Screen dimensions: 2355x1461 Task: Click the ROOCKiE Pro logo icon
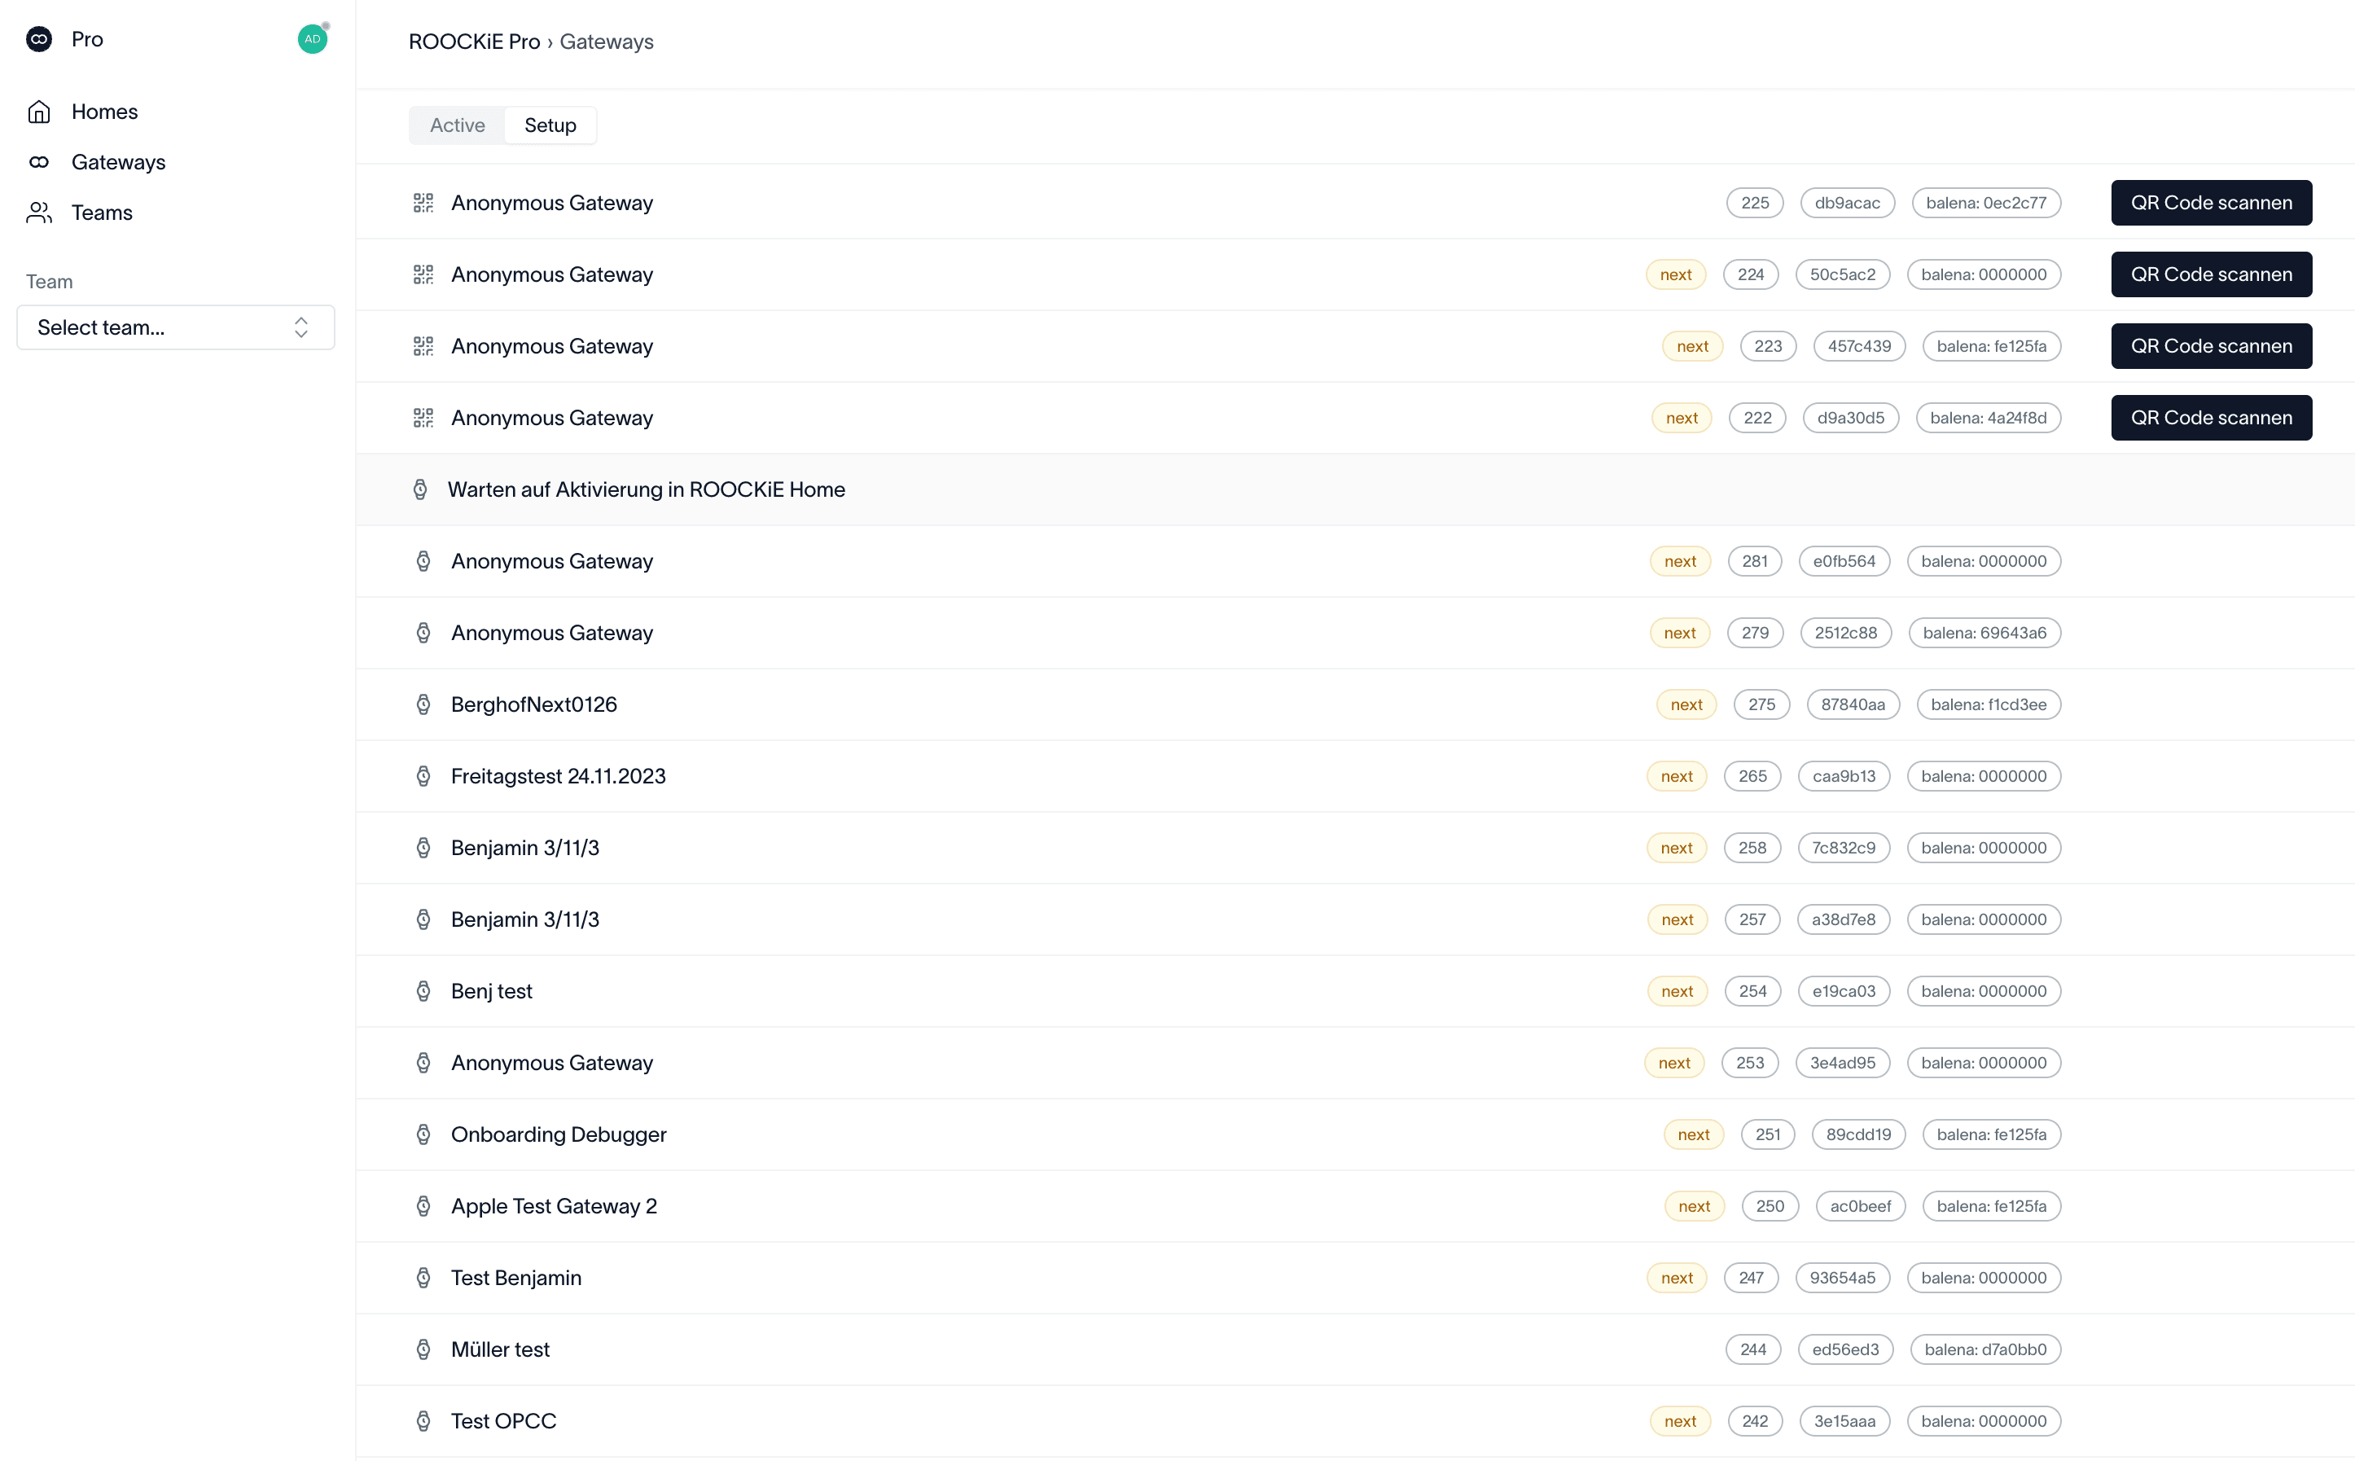coord(38,40)
